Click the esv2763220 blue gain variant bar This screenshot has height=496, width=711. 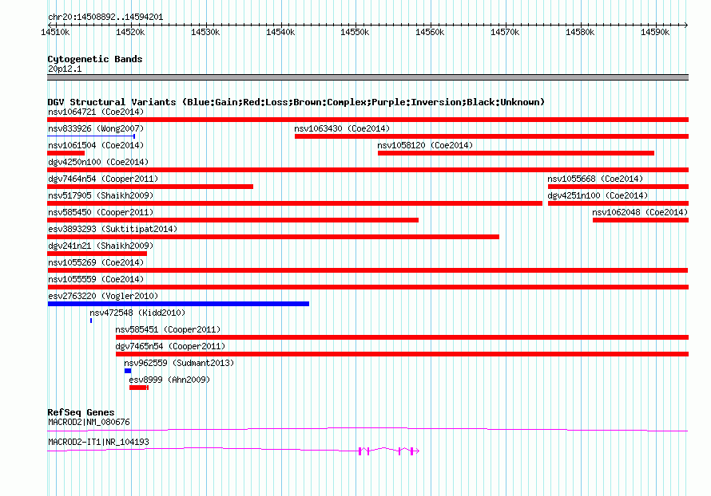coord(178,304)
